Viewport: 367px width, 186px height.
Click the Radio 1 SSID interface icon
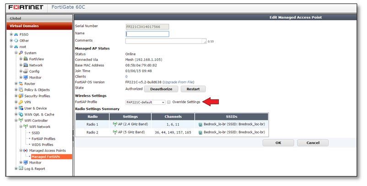pos(200,125)
